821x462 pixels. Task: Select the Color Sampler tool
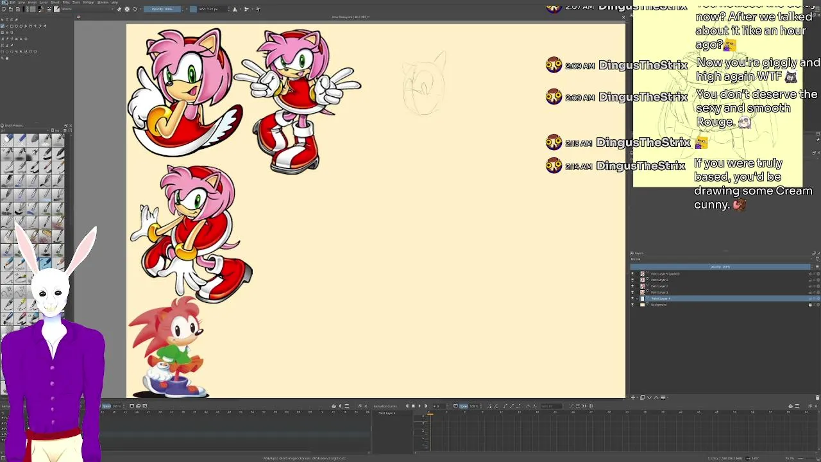tap(7, 39)
